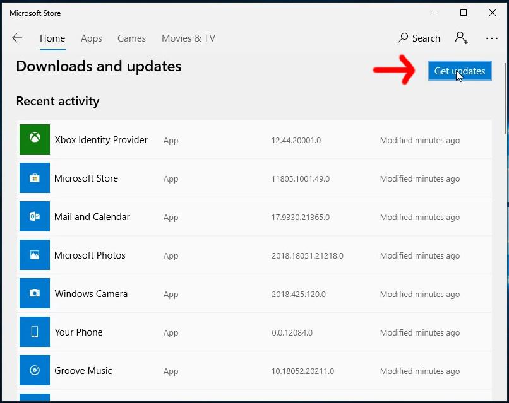509x403 pixels.
Task: Click the Groove Music app icon
Action: 35,370
